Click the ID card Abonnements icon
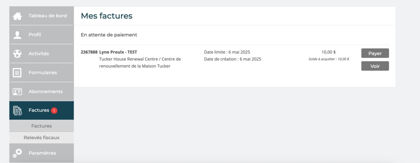Viewport: 420px width, 163px height. click(x=17, y=92)
